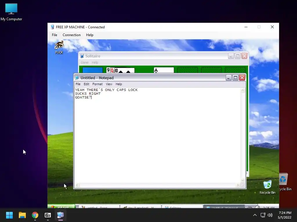Click the text line 'SUCKS RIGHT'
297x222 pixels.
88,94
